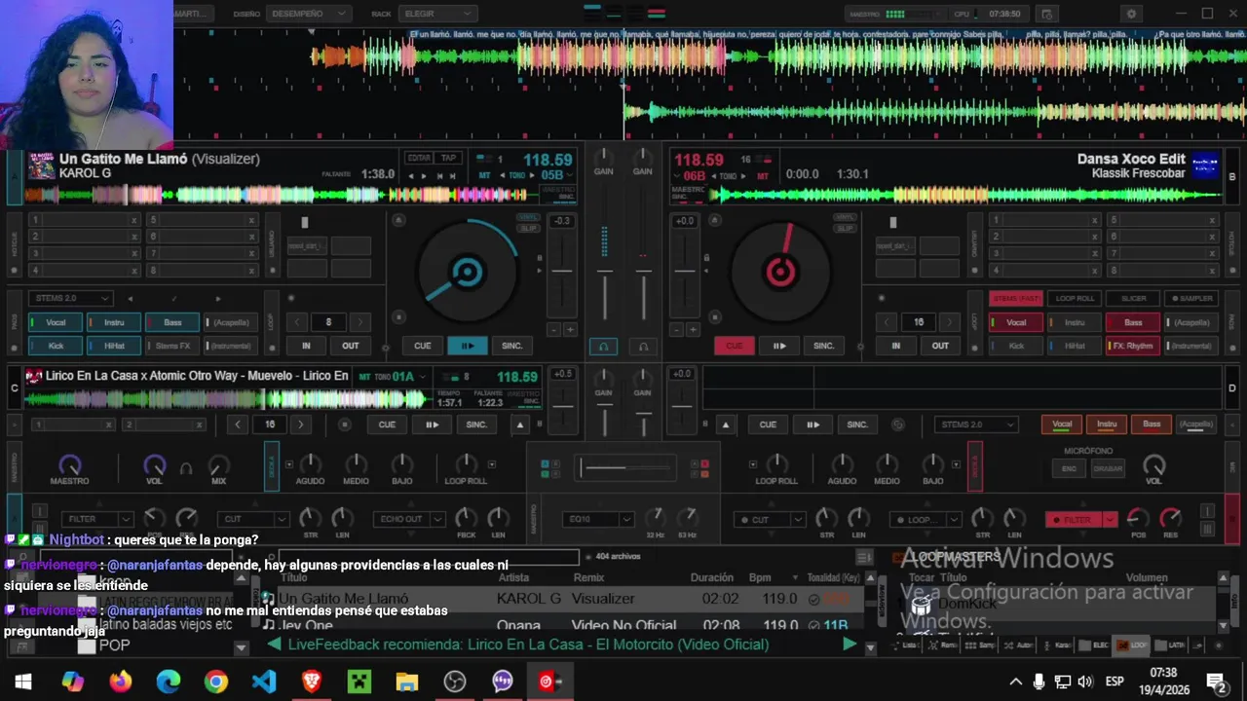Image resolution: width=1247 pixels, height=701 pixels.
Task: Toggle VINYL mode on deck A
Action: 528,217
